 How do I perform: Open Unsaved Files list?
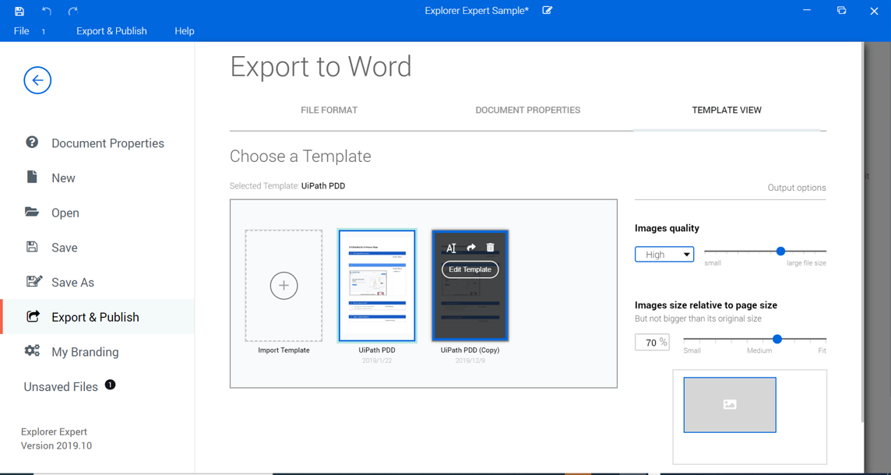coord(61,386)
